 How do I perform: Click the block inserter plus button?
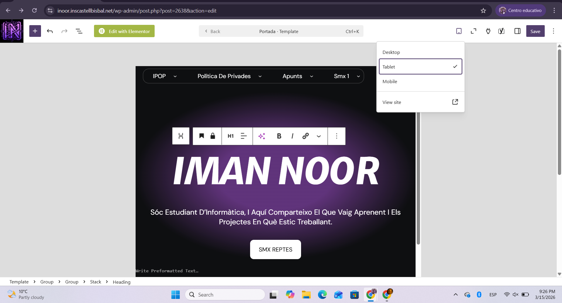pyautogui.click(x=35, y=31)
